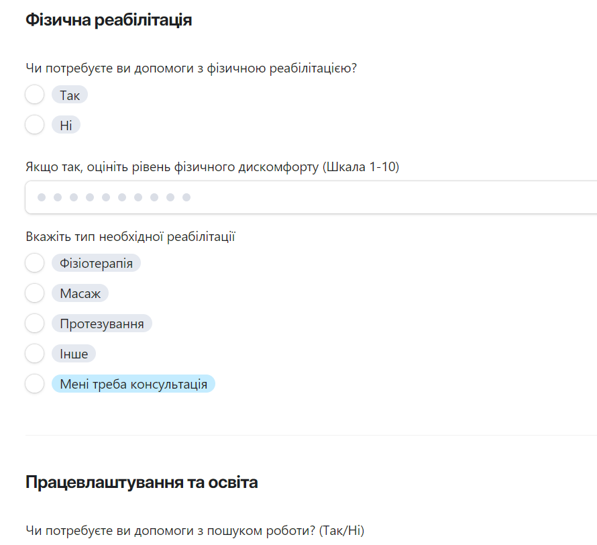Set discomfort level to 10 on the scale
The height and width of the screenshot is (545, 597).
(186, 197)
